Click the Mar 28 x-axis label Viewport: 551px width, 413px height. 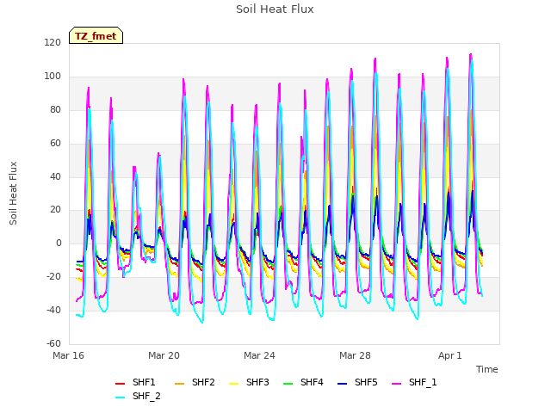pyautogui.click(x=355, y=355)
